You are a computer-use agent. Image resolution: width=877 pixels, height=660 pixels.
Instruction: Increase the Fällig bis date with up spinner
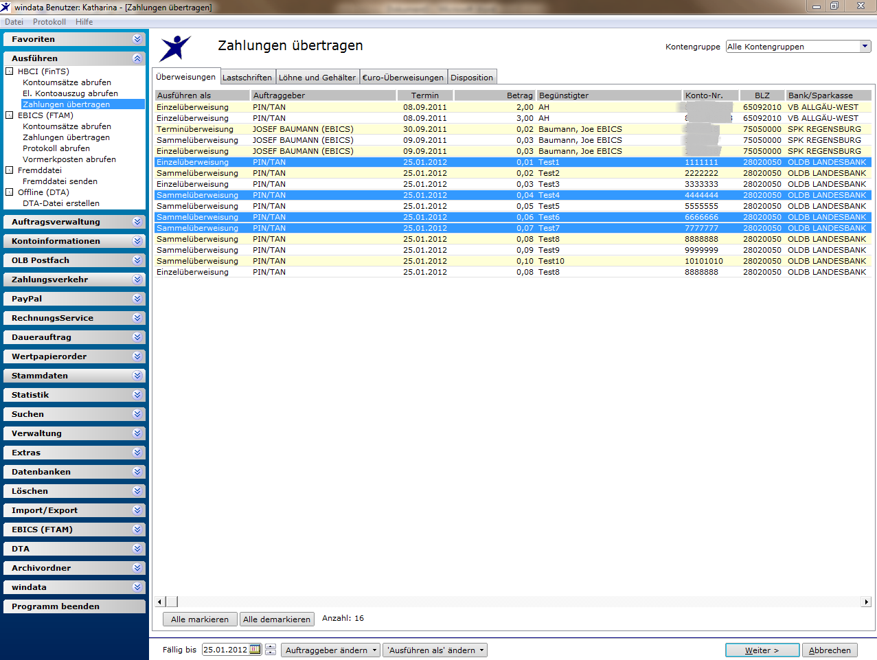271,647
